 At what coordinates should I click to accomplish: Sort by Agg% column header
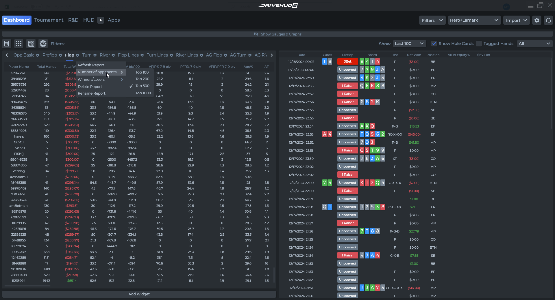(248, 67)
